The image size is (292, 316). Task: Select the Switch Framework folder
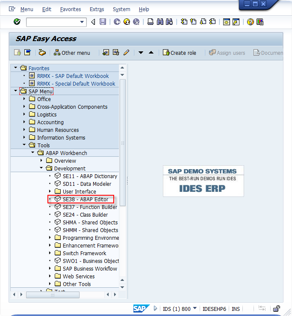click(x=84, y=253)
